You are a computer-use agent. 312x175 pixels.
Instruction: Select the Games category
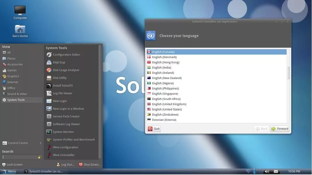click(x=22, y=70)
